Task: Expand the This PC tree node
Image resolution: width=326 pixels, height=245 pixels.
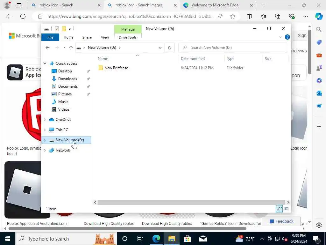Action: (45, 130)
